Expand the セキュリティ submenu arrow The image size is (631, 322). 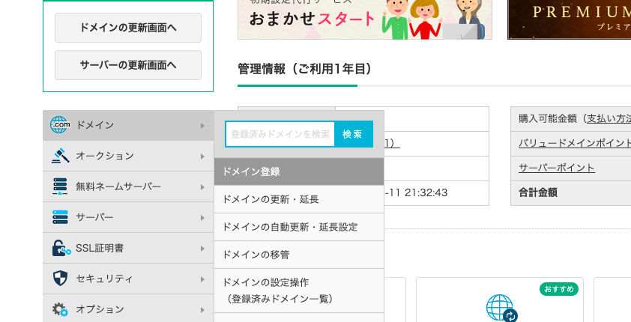click(202, 279)
